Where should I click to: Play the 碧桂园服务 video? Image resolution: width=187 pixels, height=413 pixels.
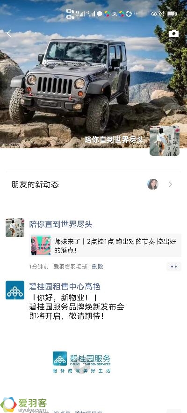coord(81,363)
